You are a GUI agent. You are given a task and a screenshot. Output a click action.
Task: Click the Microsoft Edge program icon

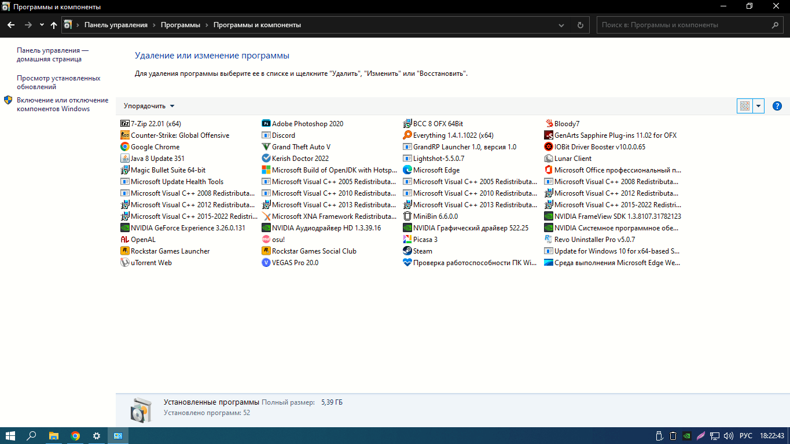pyautogui.click(x=407, y=170)
